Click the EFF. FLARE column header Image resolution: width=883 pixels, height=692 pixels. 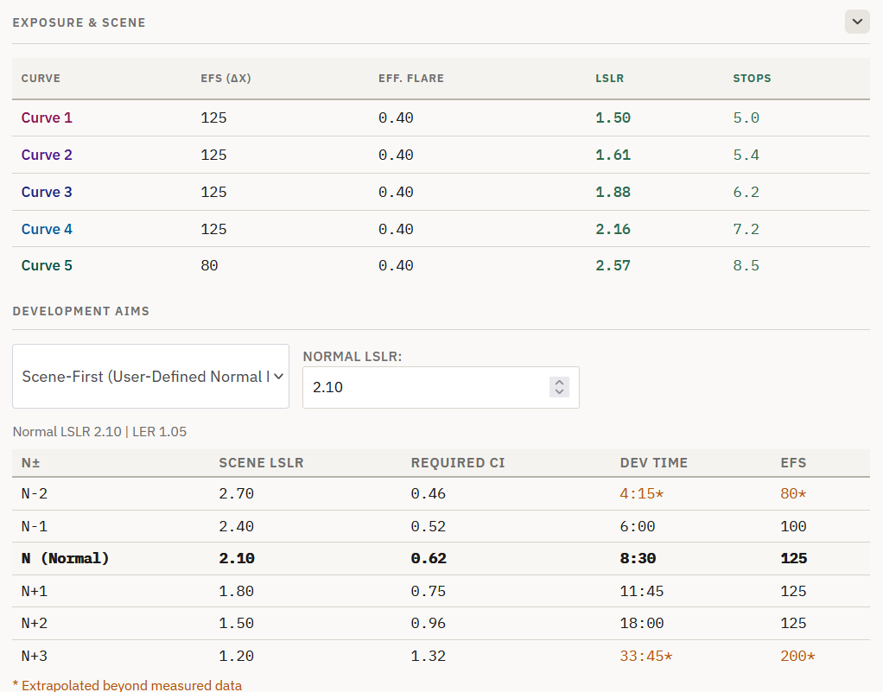410,79
